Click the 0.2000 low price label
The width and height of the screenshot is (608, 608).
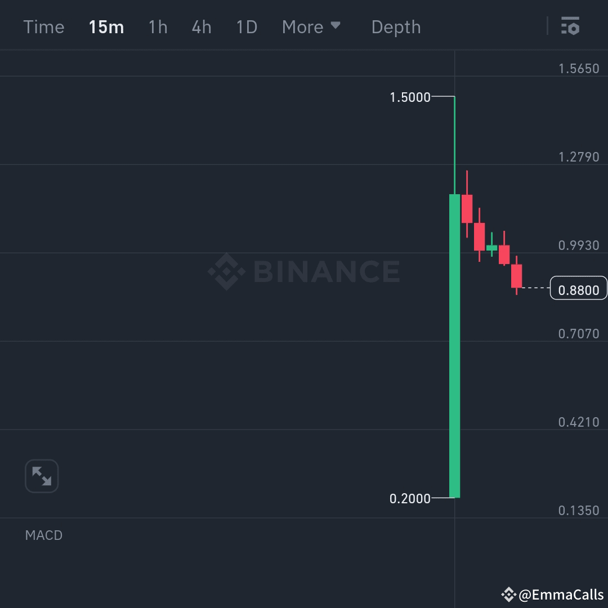click(410, 499)
